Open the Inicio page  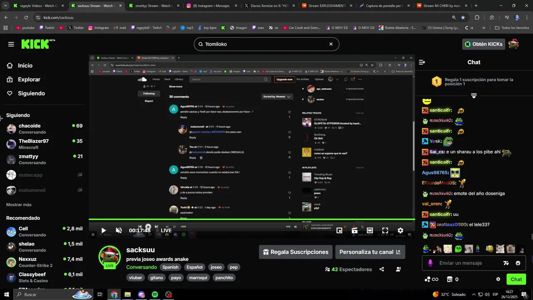(x=25, y=65)
